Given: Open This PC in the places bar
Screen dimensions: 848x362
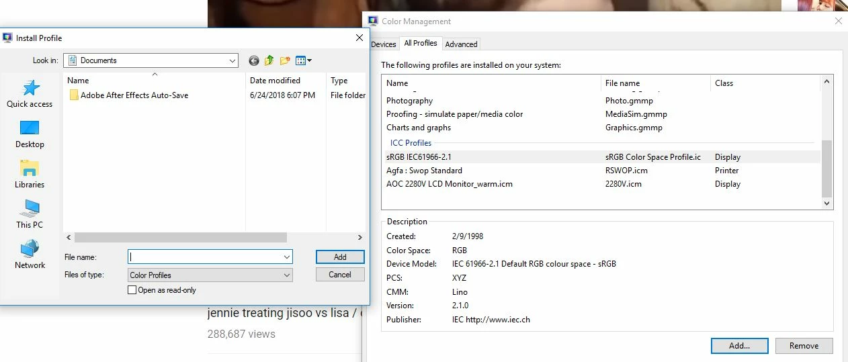Looking at the screenshot, I should point(30,215).
